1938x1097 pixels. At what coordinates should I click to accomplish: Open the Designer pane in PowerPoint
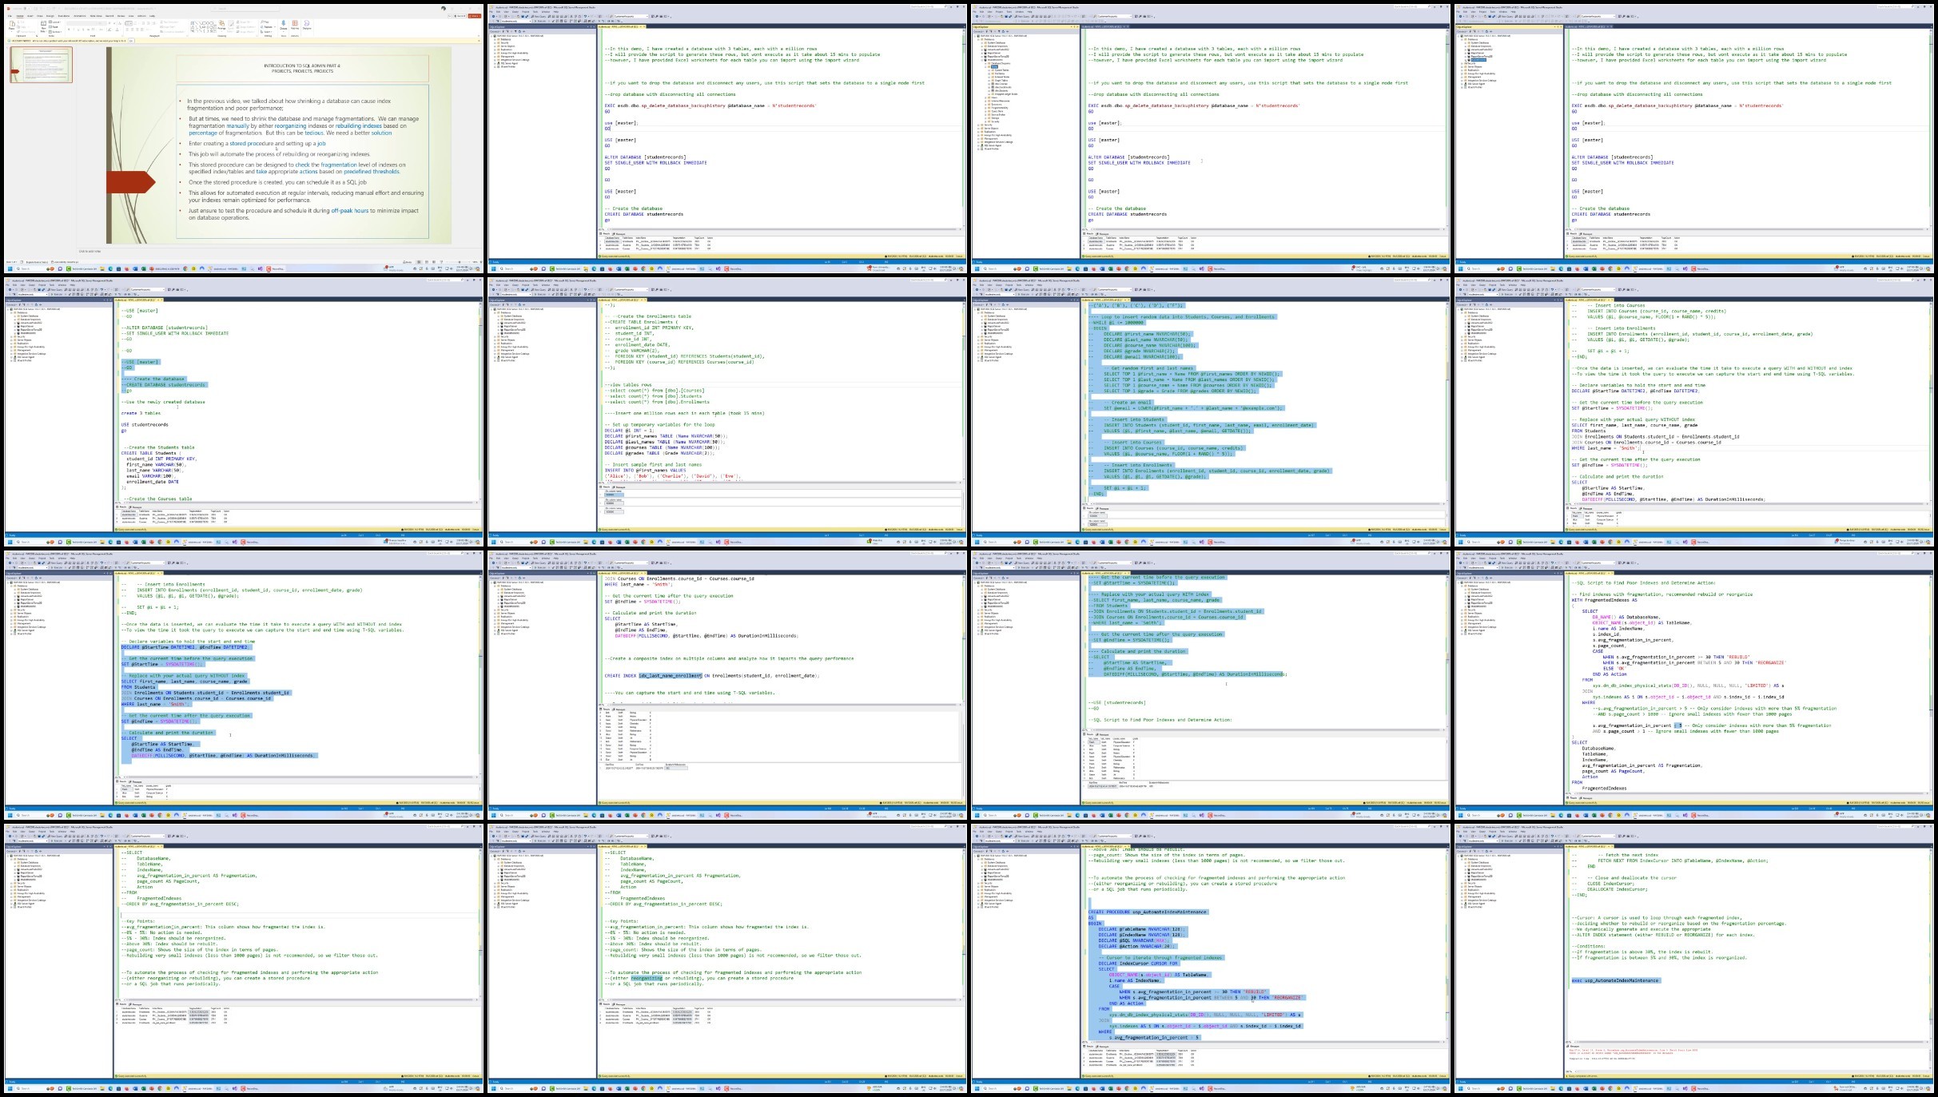click(307, 26)
